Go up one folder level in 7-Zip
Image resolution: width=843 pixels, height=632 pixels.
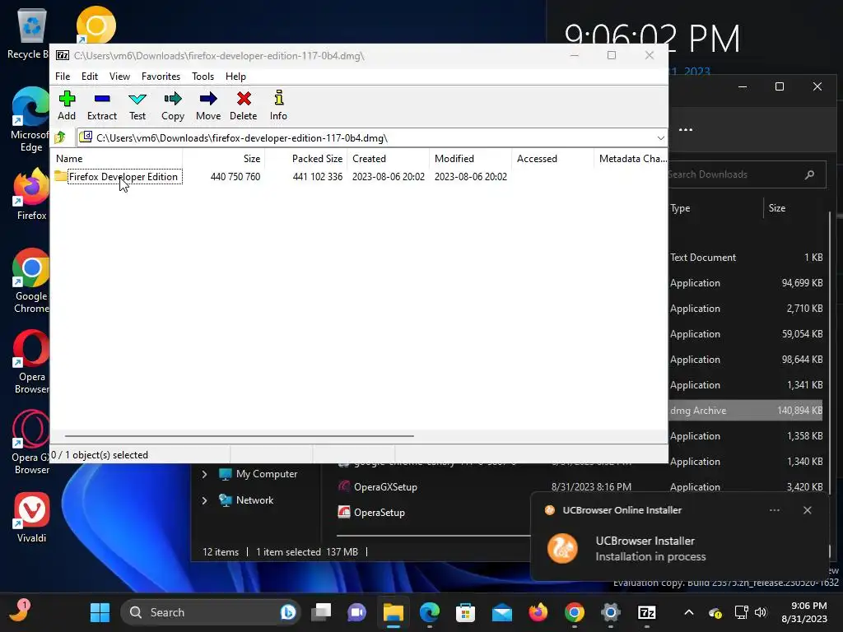coord(60,137)
